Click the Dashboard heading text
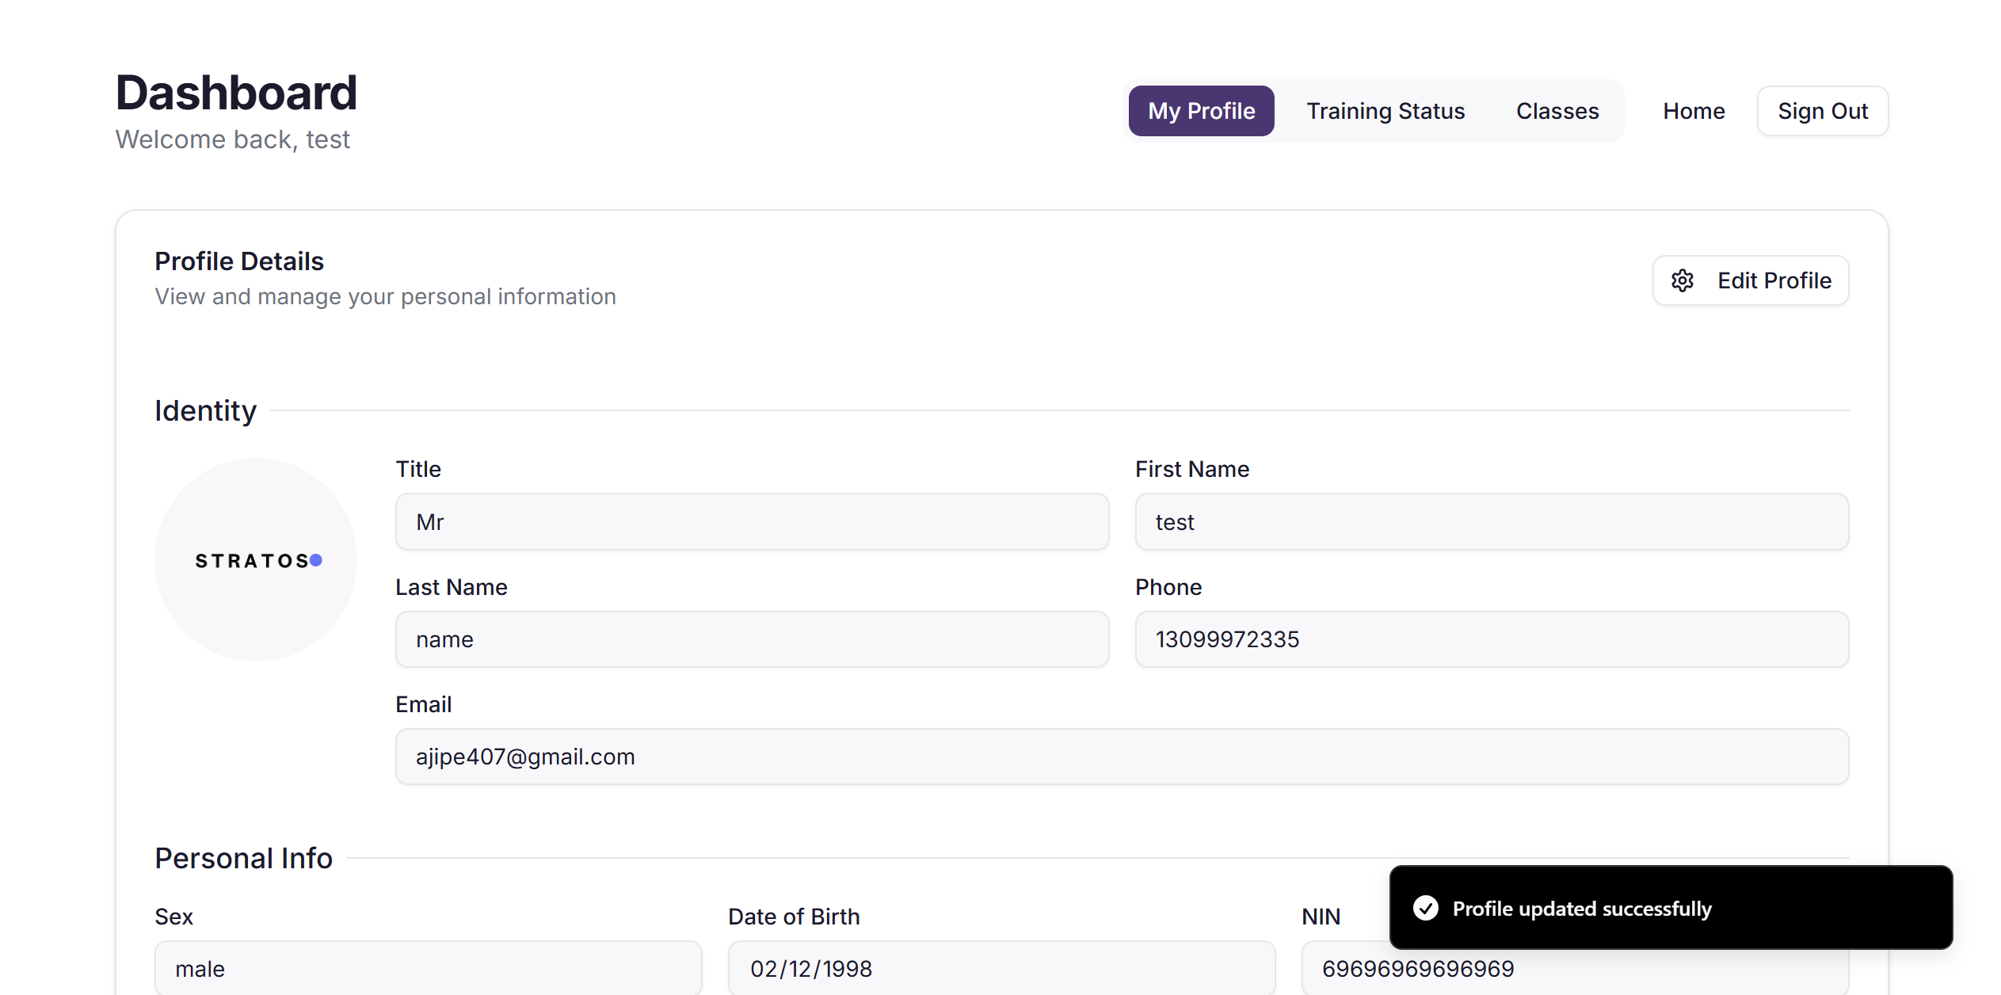 pyautogui.click(x=236, y=93)
